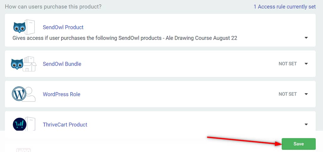Click NOT SET status on WordPress Role
Viewport: 323px width, 152px height.
pos(288,94)
